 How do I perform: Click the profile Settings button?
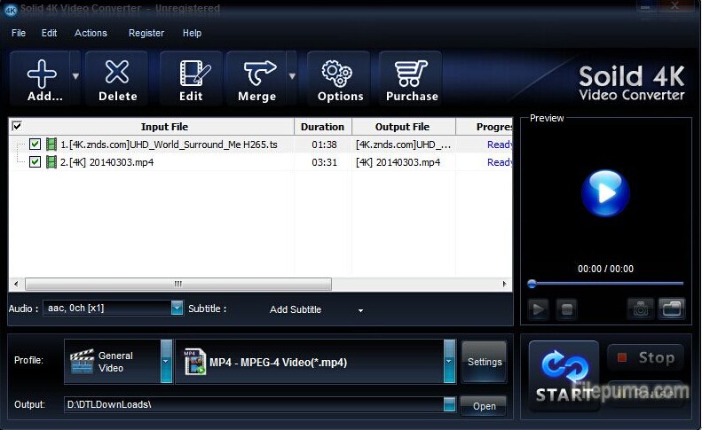(x=485, y=362)
